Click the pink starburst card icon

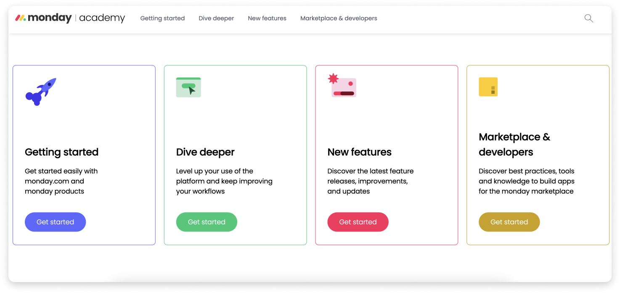[342, 85]
